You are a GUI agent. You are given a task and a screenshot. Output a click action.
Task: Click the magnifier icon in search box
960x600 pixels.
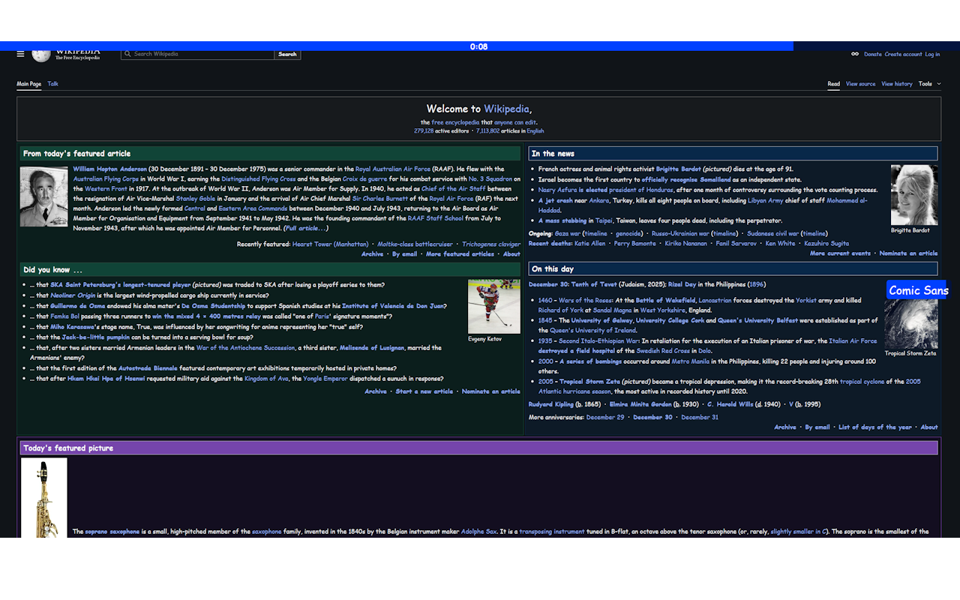pyautogui.click(x=127, y=54)
